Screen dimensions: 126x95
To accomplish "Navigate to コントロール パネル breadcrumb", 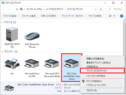I will coord(34,9).
